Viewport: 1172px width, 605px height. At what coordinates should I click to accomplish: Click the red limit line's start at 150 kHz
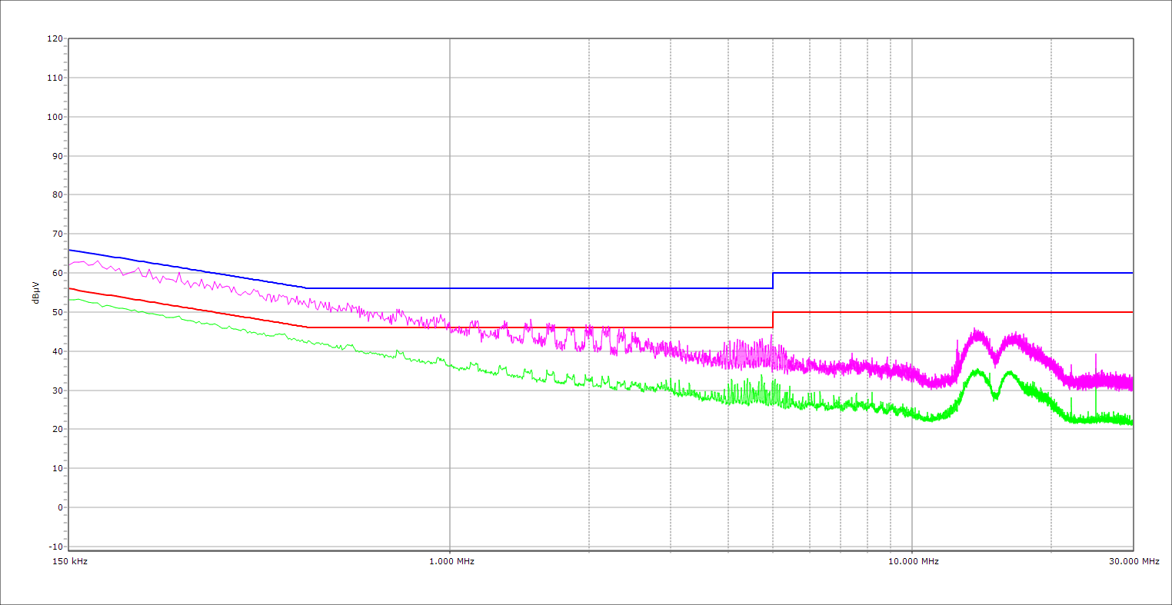click(x=70, y=288)
